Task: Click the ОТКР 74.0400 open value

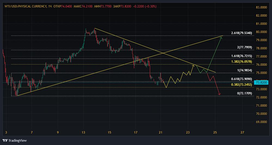Action: [63, 7]
